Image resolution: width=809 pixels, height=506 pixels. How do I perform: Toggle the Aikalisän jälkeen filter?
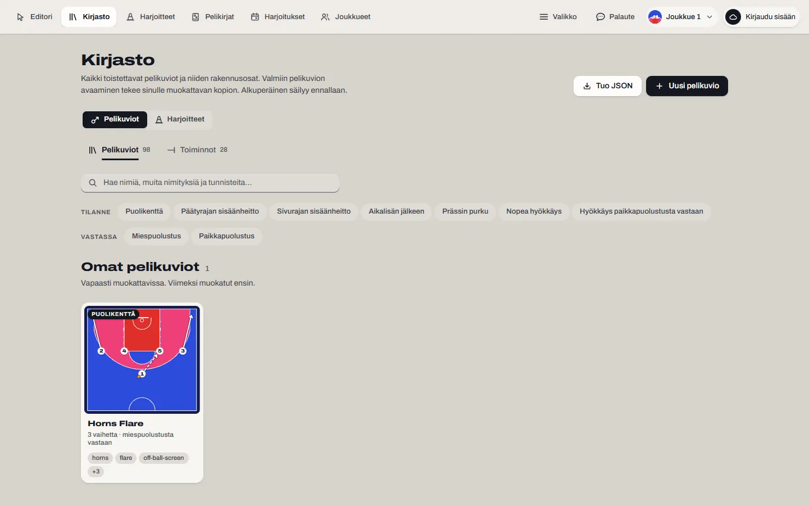(396, 211)
